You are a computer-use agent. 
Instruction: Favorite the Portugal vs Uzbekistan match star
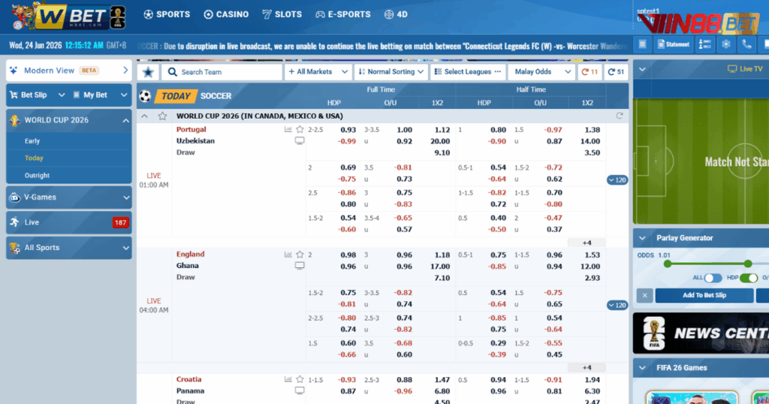300,129
